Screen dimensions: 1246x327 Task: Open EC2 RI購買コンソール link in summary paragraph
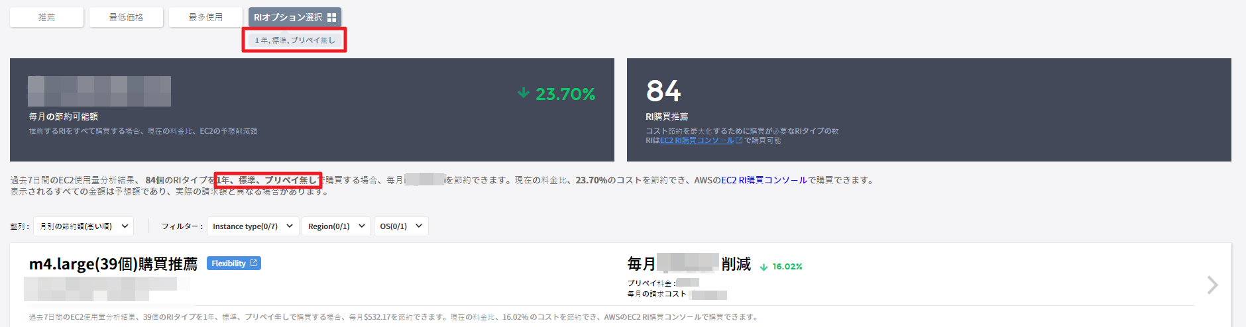[x=764, y=180]
